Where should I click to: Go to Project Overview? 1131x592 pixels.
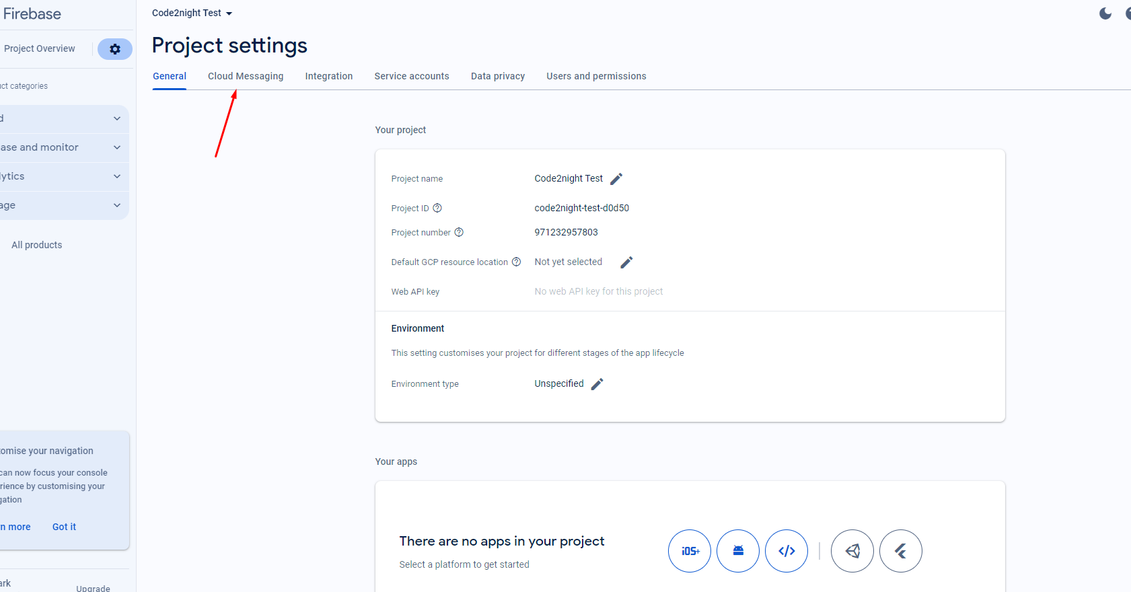coord(40,48)
